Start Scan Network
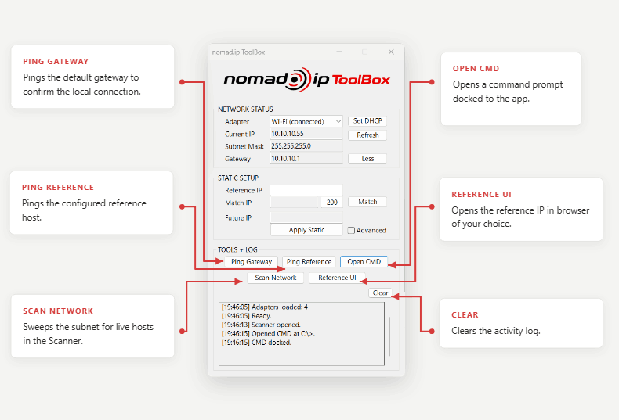 click(x=275, y=278)
